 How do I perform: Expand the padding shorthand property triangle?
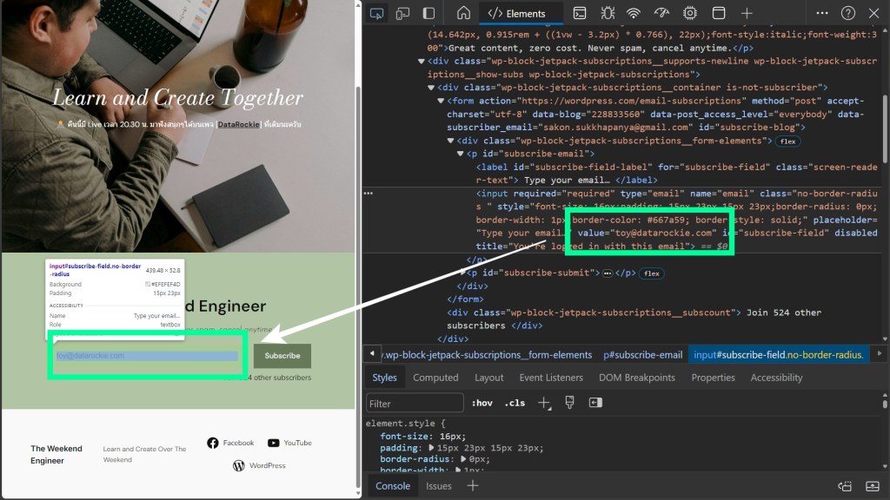(431, 448)
